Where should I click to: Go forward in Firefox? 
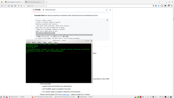tap(5, 6)
